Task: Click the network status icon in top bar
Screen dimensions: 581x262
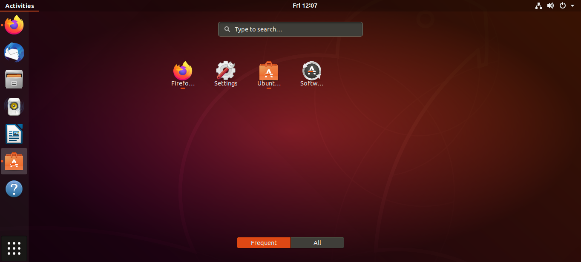Action: pos(538,6)
